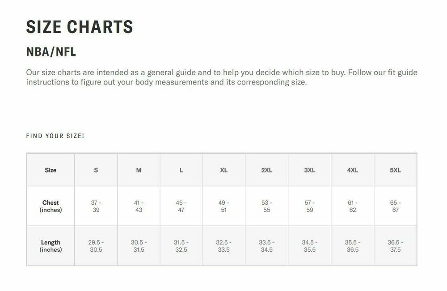Select the 2XL size column header
This screenshot has height=291, width=447.
[x=266, y=170]
